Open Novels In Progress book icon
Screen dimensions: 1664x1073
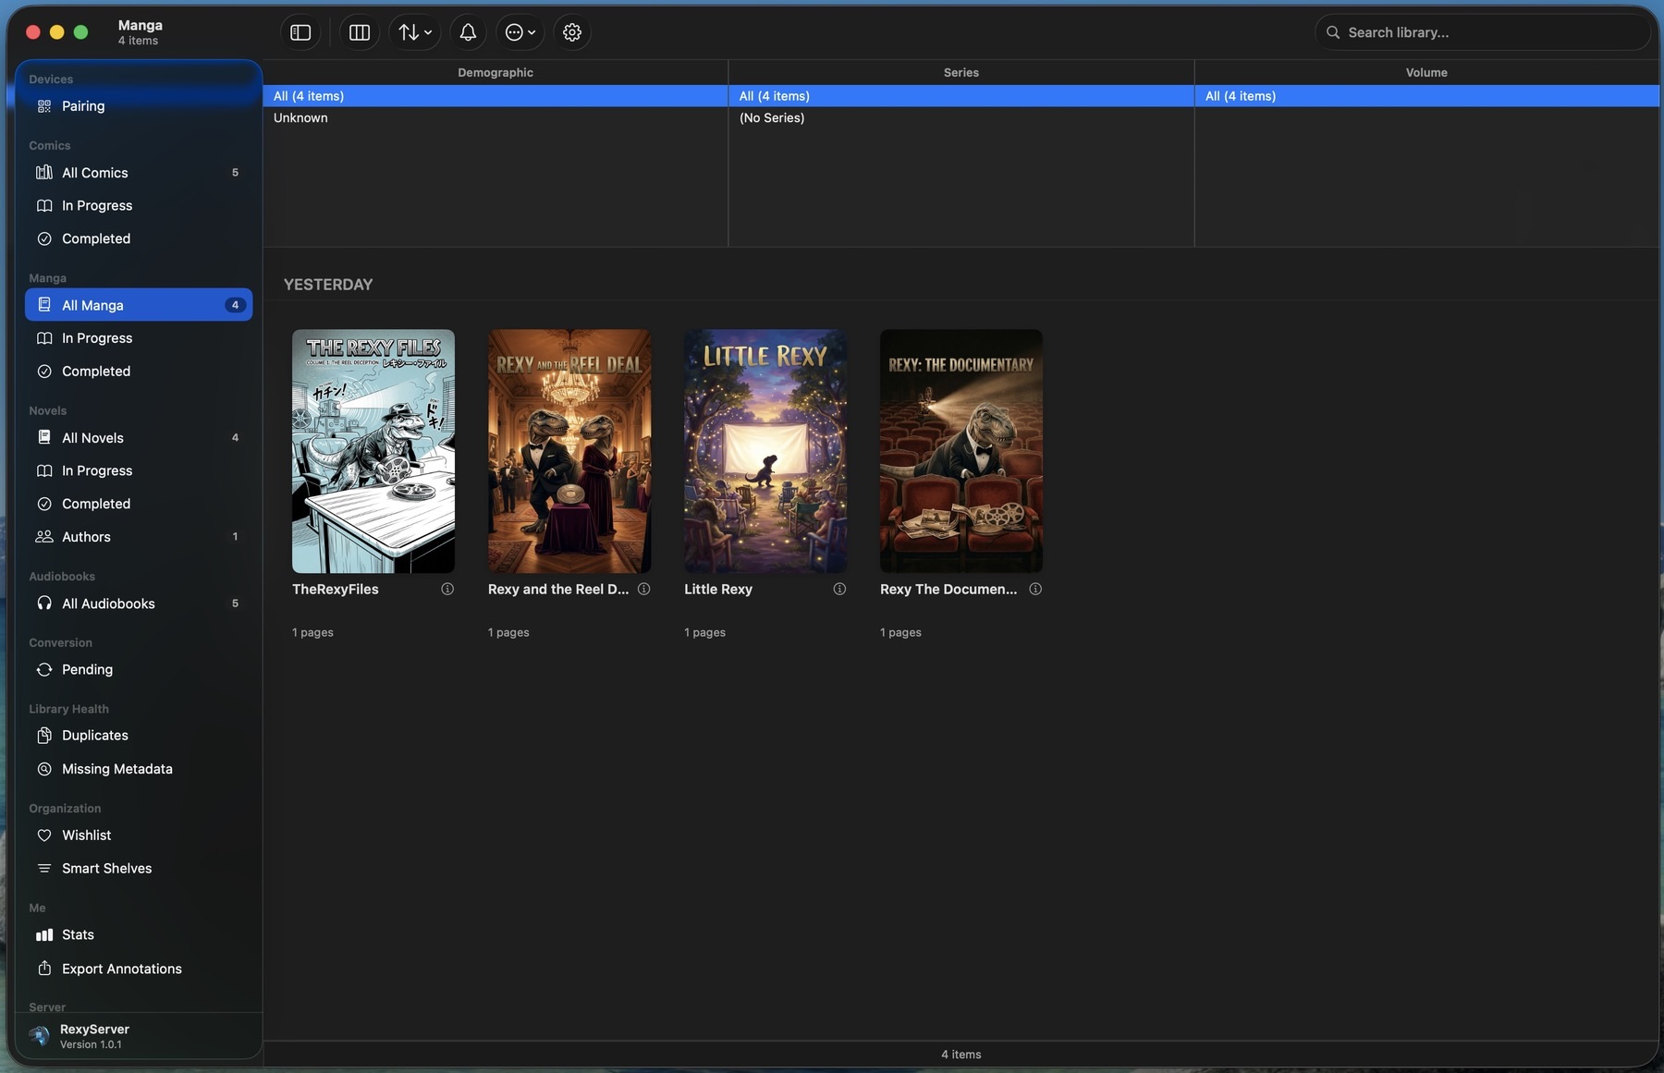tap(43, 471)
